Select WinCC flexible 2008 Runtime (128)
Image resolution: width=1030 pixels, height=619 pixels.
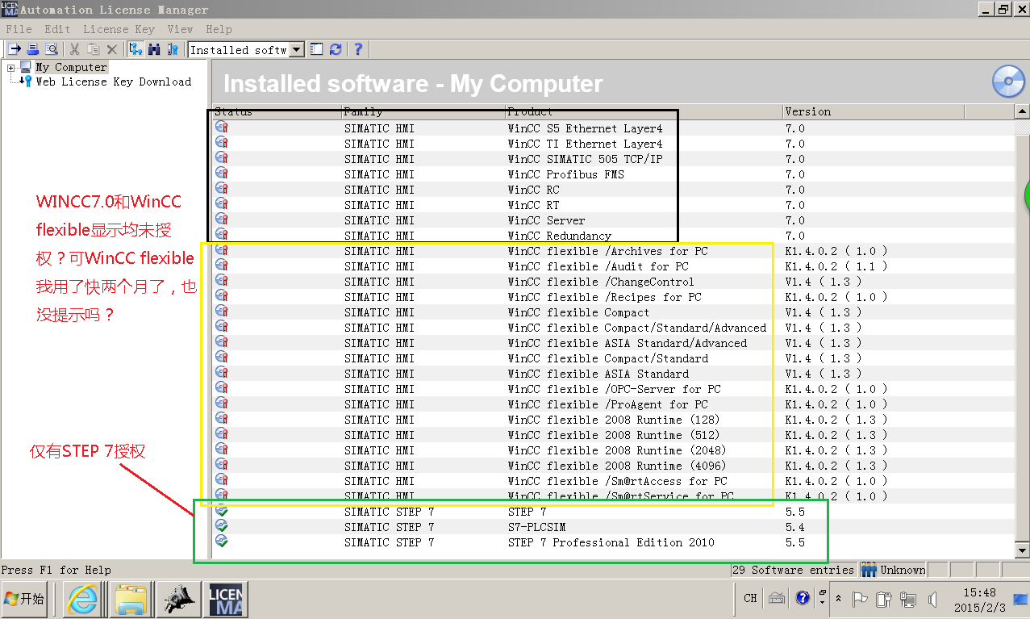[x=614, y=420]
